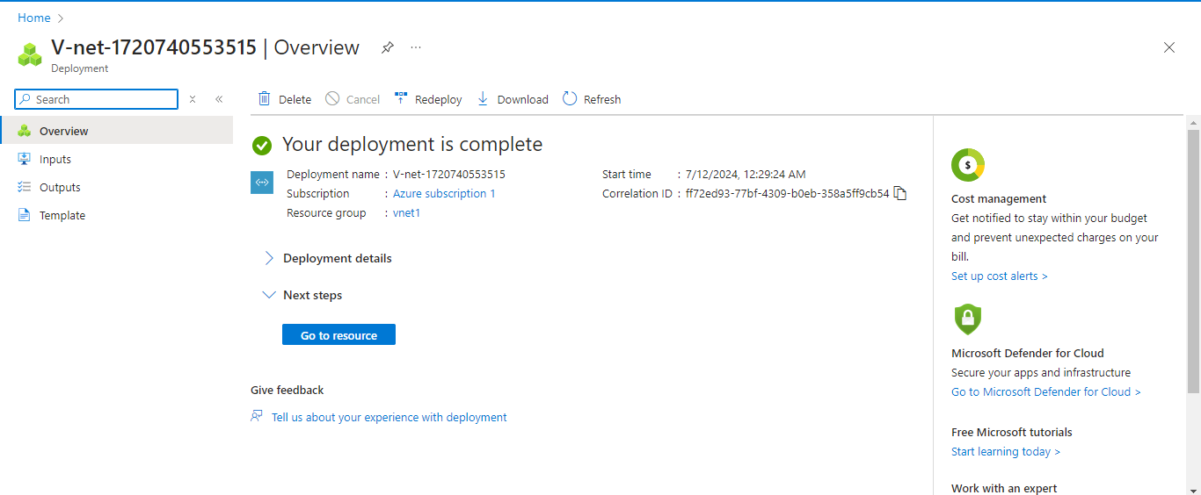
Task: Clear the sidebar search field
Action: (193, 99)
